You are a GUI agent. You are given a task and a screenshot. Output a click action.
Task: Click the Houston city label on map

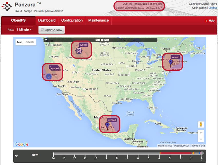[x=117, y=103]
